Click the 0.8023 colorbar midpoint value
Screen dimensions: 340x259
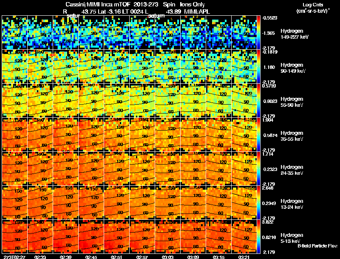(269, 101)
